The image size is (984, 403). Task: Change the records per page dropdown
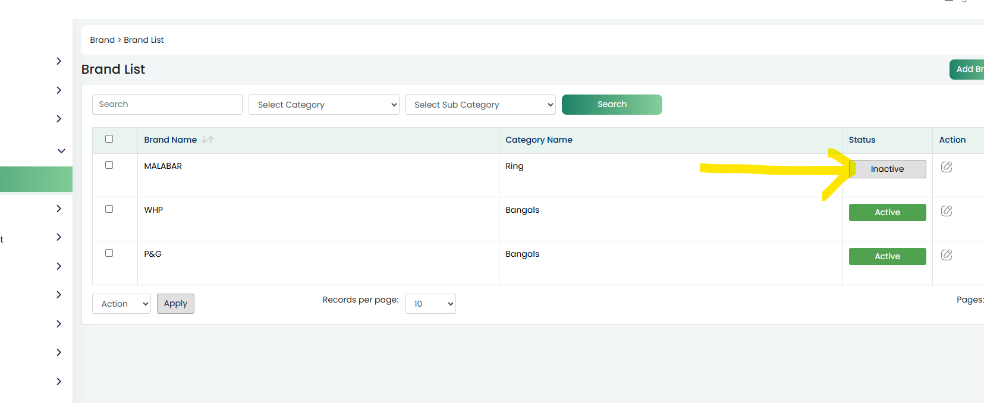[430, 304]
